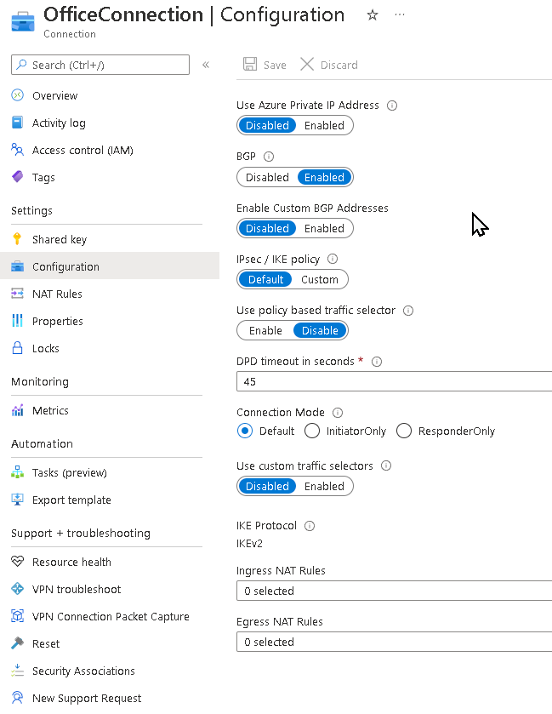Click the favorite star icon next to title
Viewport: 552px width, 714px height.
click(373, 15)
